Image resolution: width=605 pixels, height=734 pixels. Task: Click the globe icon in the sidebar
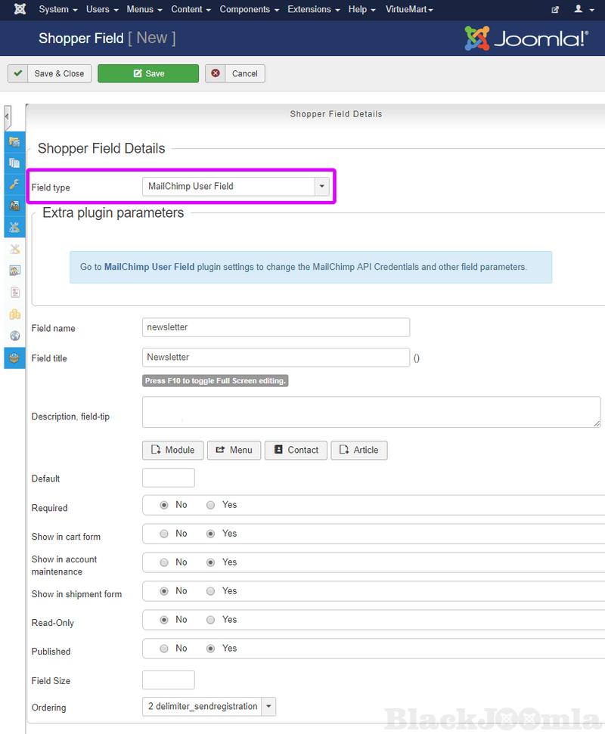pyautogui.click(x=14, y=336)
